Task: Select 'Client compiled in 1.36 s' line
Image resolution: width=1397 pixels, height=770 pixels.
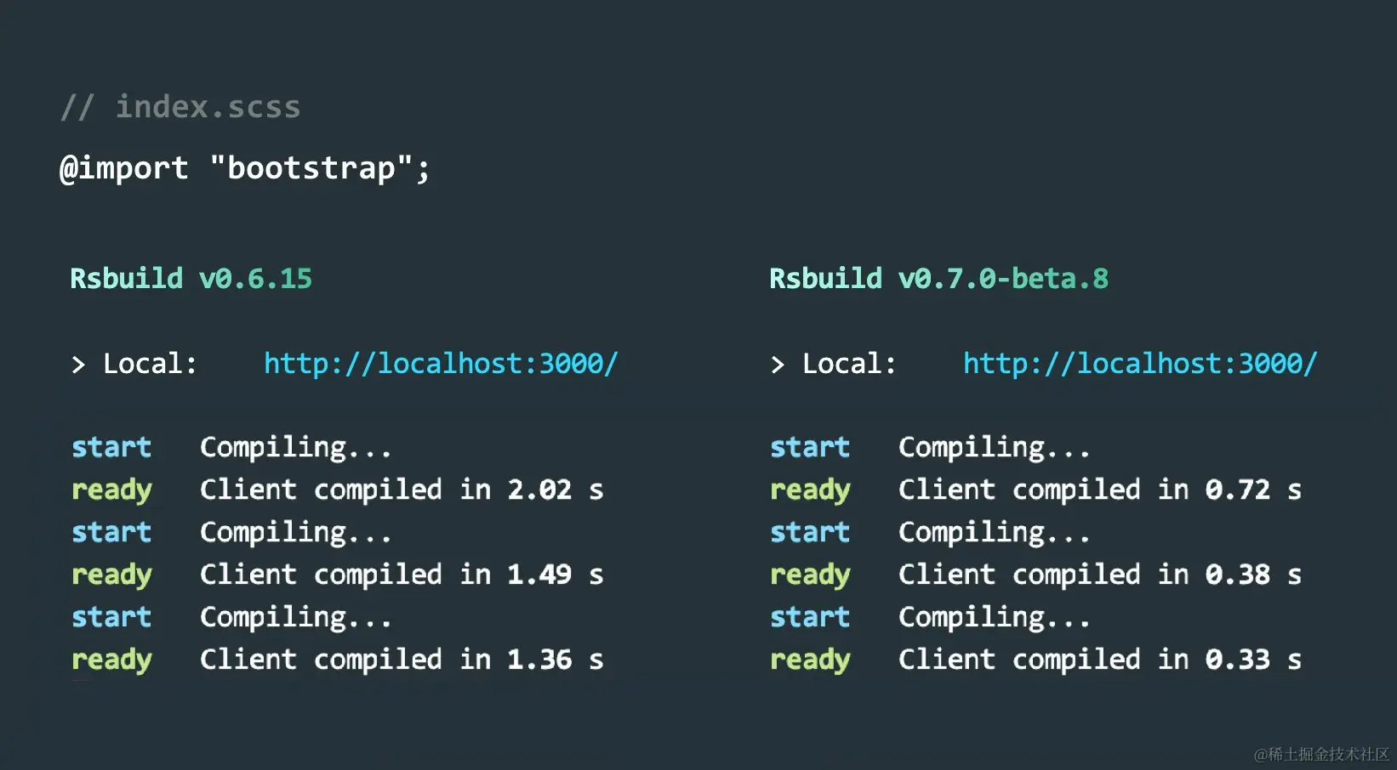Action: 402,660
